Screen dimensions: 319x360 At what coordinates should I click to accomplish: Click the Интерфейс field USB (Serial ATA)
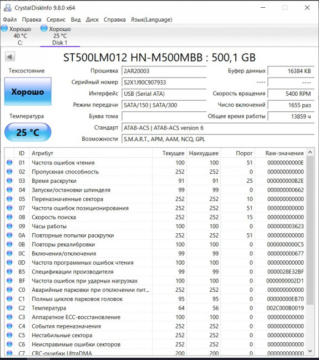point(164,94)
